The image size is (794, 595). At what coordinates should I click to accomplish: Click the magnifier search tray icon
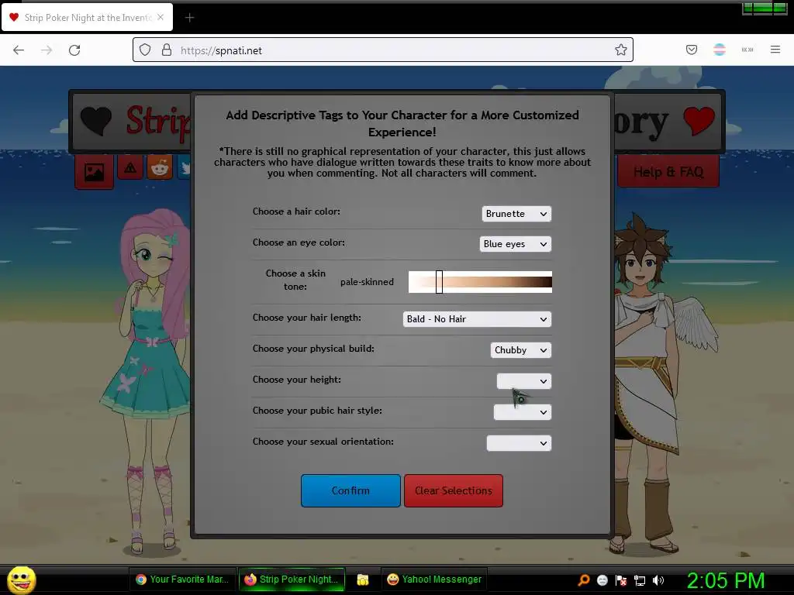[x=584, y=580]
